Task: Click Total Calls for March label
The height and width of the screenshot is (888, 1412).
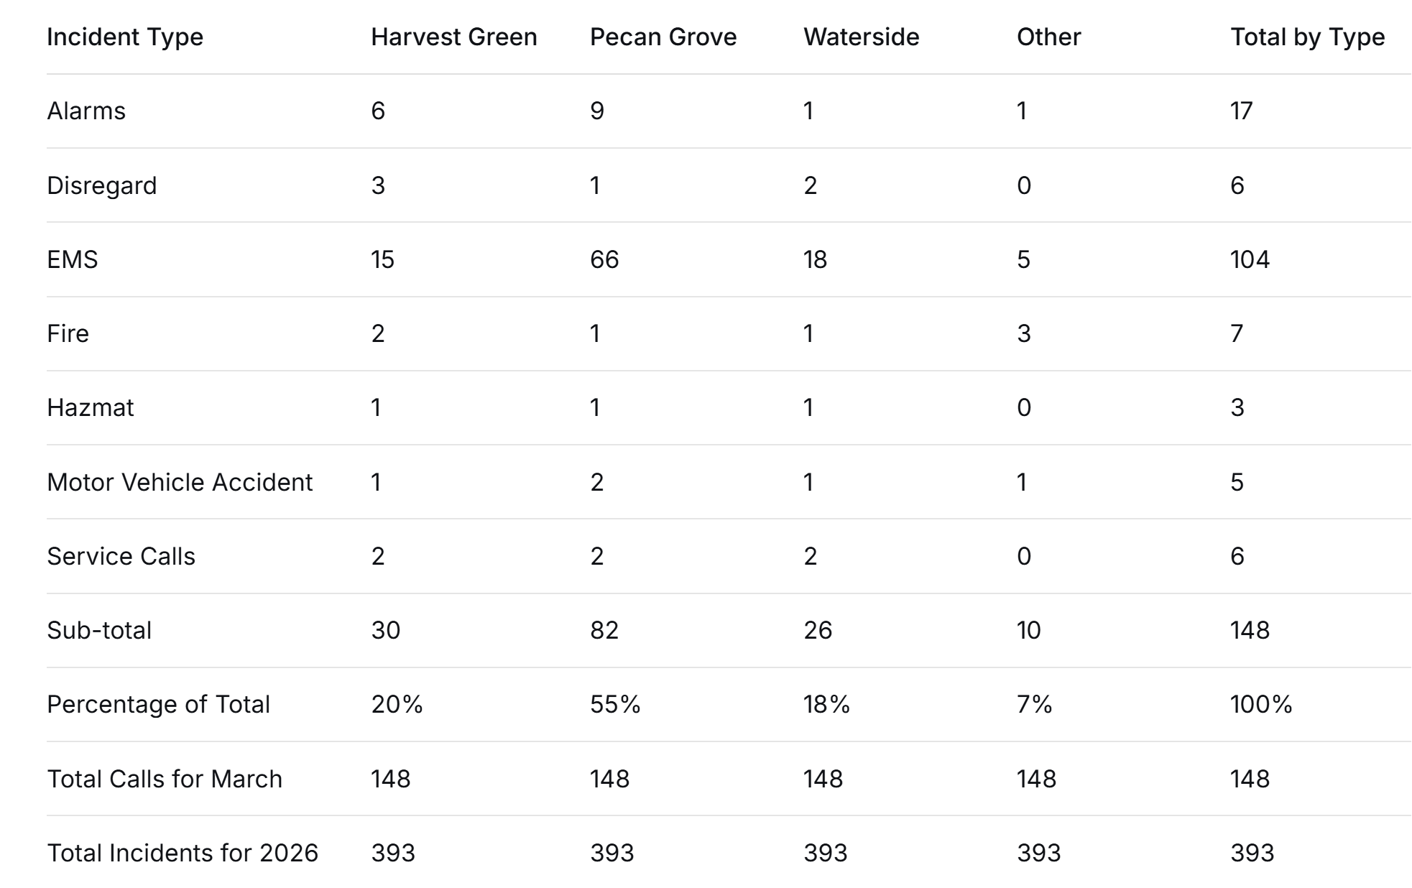Action: point(165,779)
